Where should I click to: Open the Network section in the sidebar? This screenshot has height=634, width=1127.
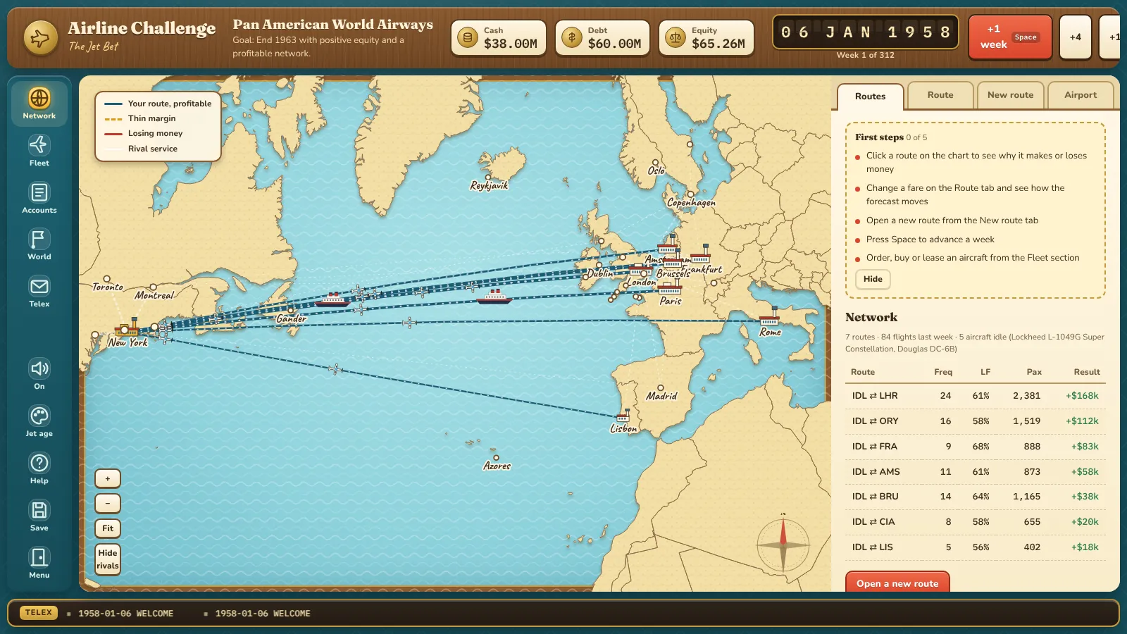pos(39,104)
